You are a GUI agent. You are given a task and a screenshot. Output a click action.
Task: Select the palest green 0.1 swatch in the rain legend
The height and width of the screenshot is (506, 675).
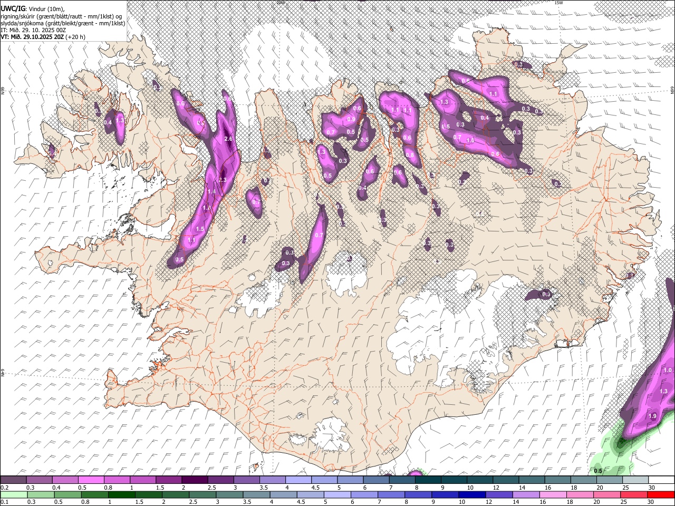14,494
